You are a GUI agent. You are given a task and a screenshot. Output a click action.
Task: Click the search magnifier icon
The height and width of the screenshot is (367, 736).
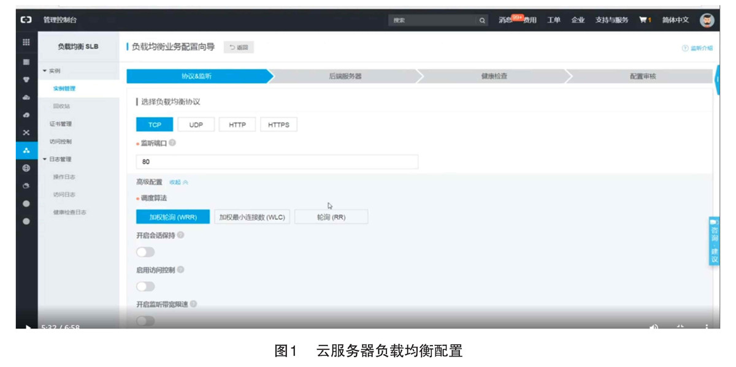(x=483, y=20)
